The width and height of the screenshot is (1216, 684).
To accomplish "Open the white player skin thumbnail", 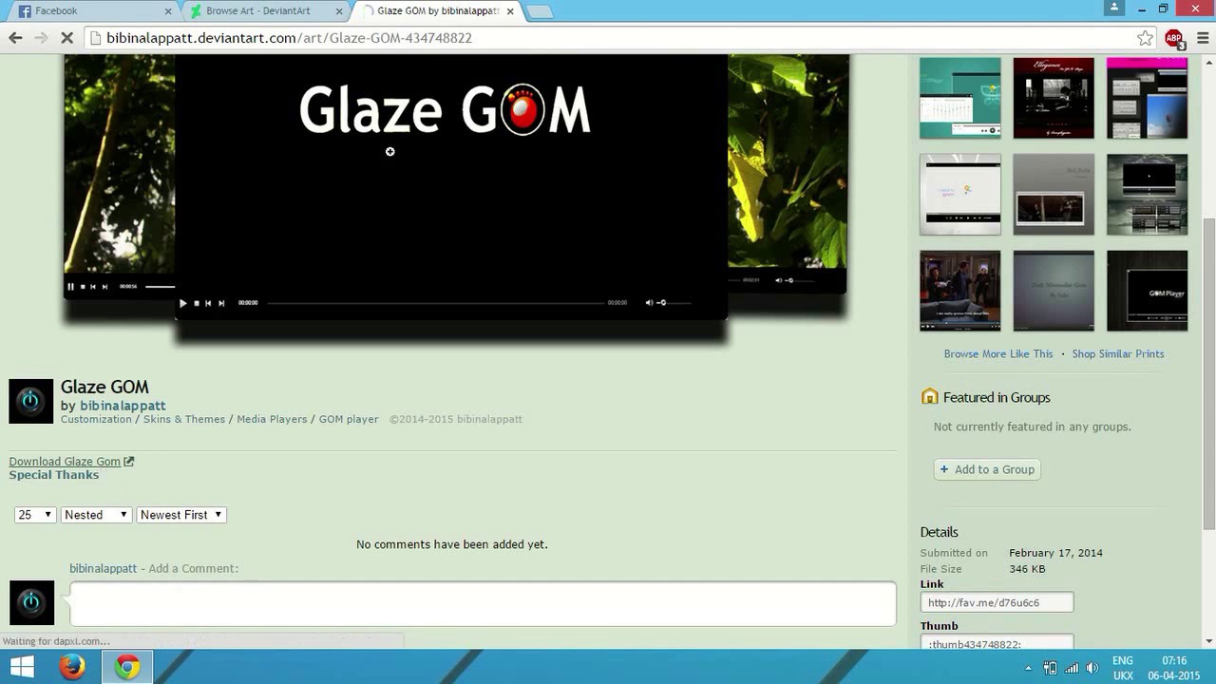I will (960, 195).
